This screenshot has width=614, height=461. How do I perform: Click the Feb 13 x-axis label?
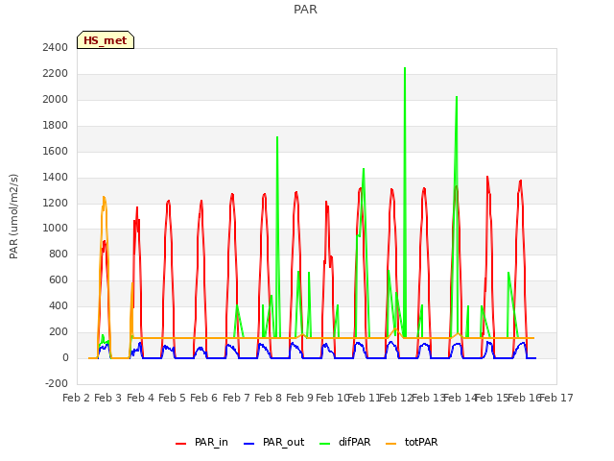tap(429, 398)
